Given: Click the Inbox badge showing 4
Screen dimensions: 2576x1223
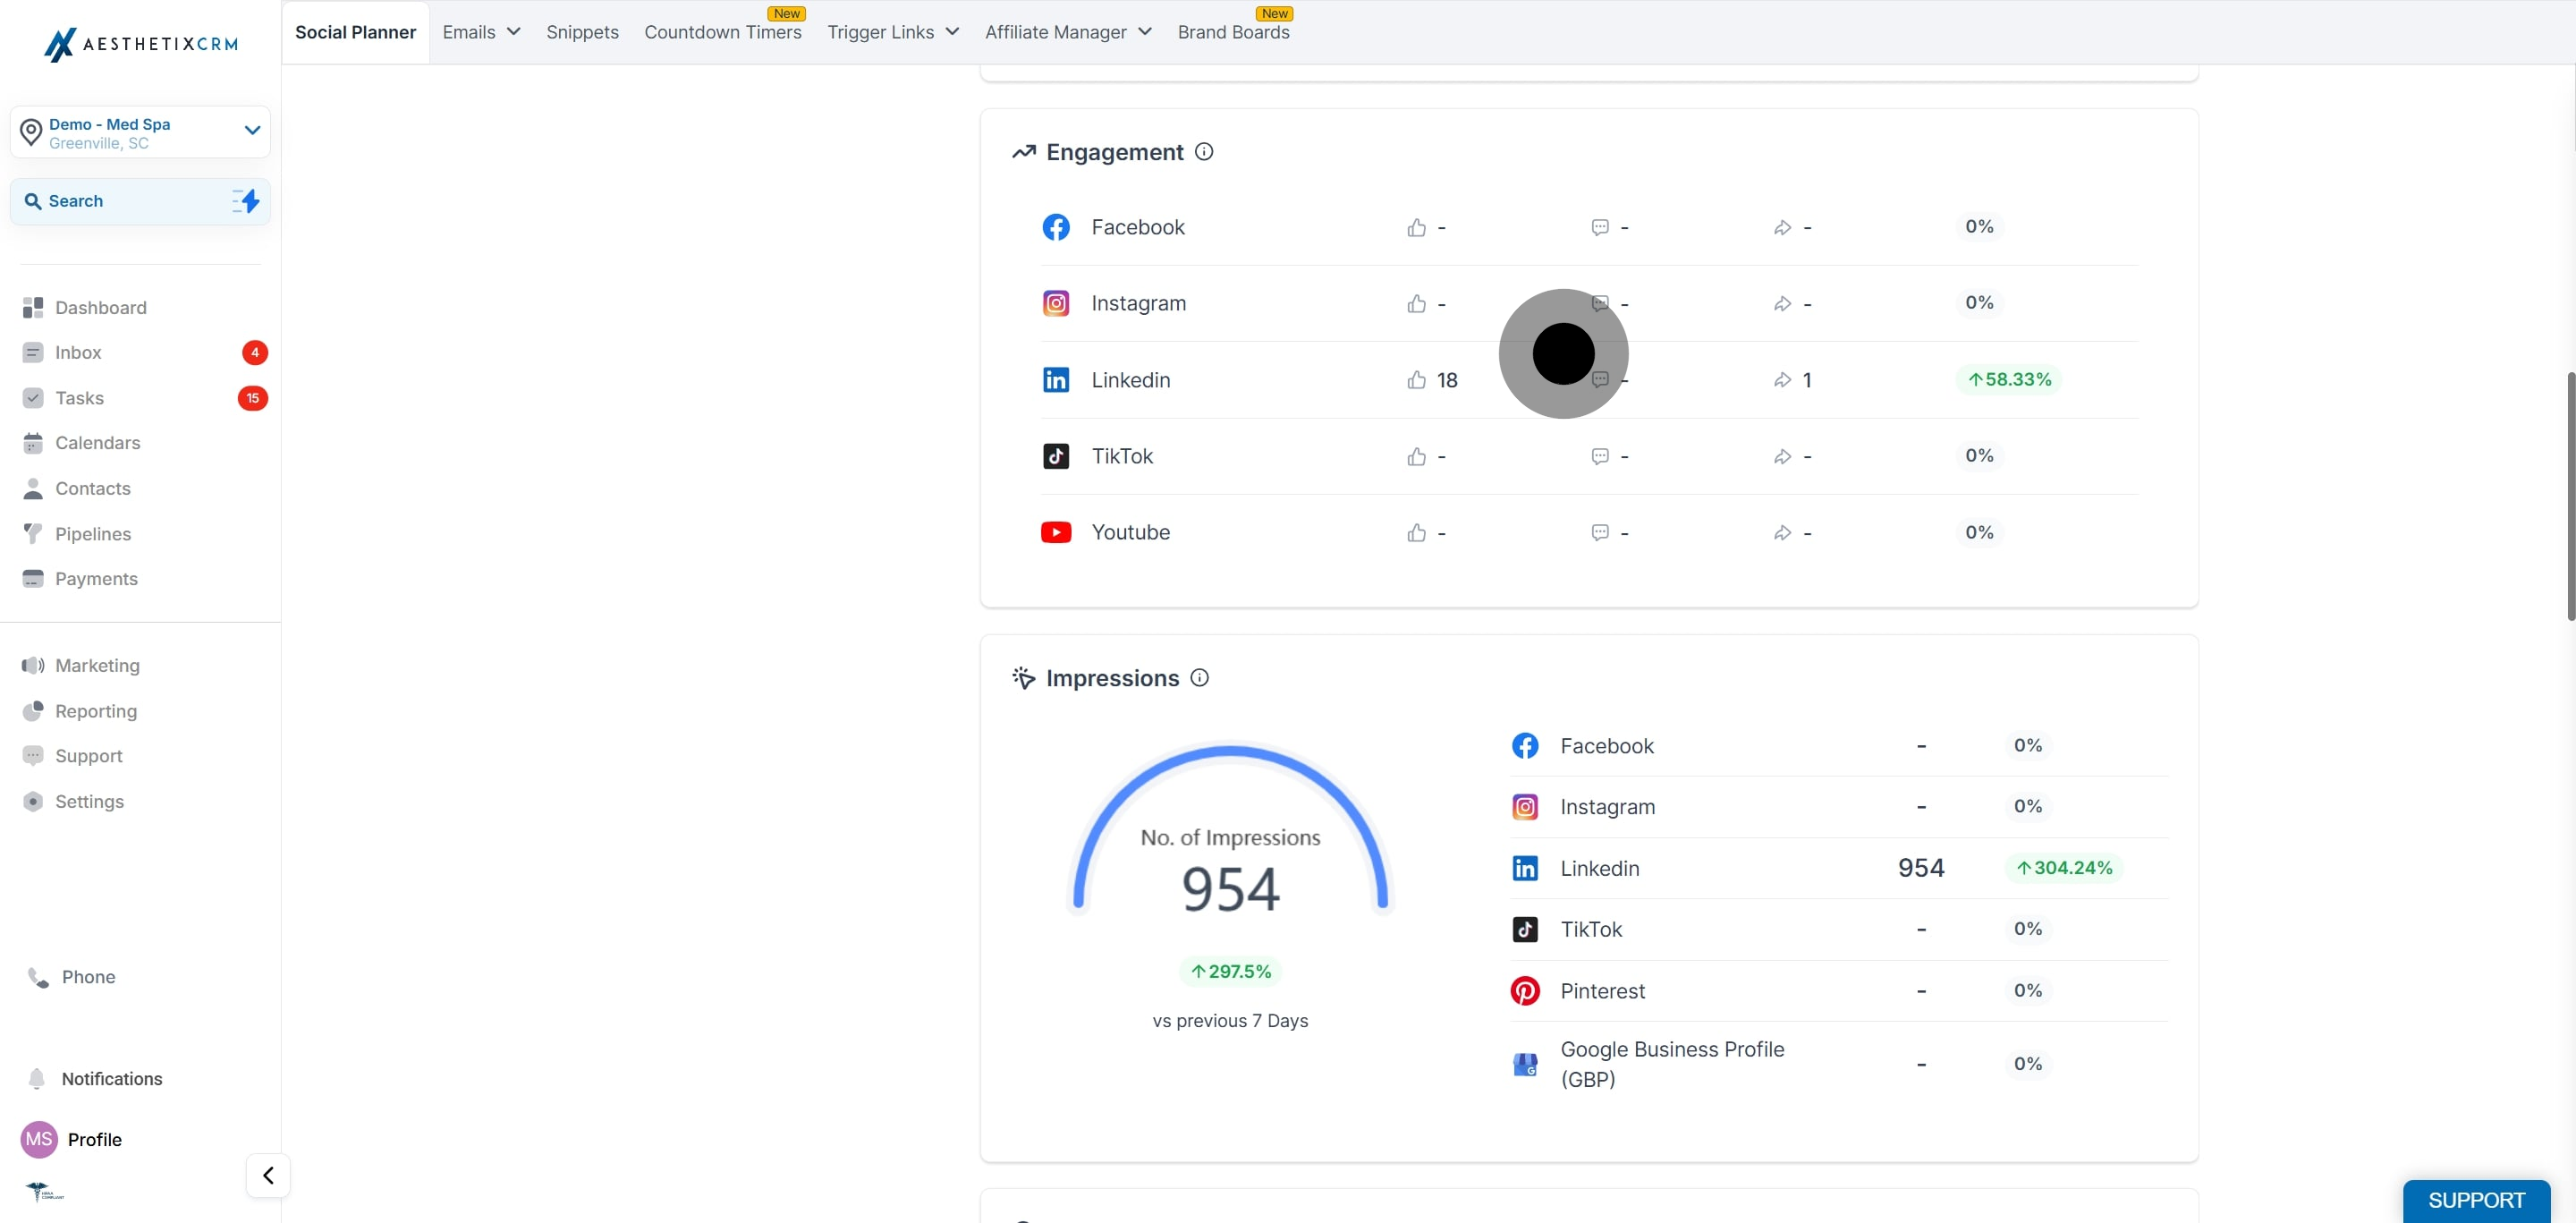Looking at the screenshot, I should pyautogui.click(x=255, y=352).
